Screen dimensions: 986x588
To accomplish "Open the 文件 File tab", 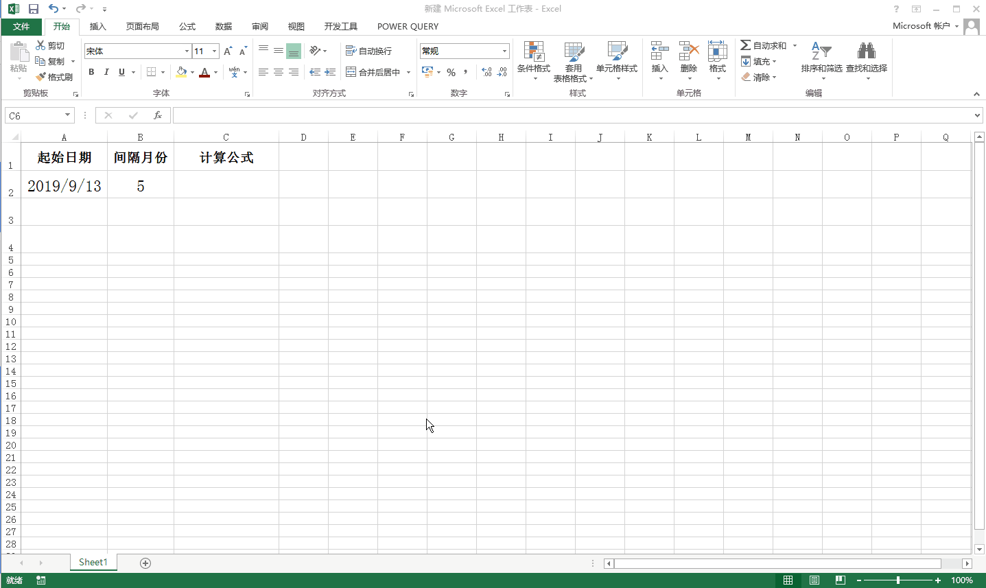I will click(21, 27).
